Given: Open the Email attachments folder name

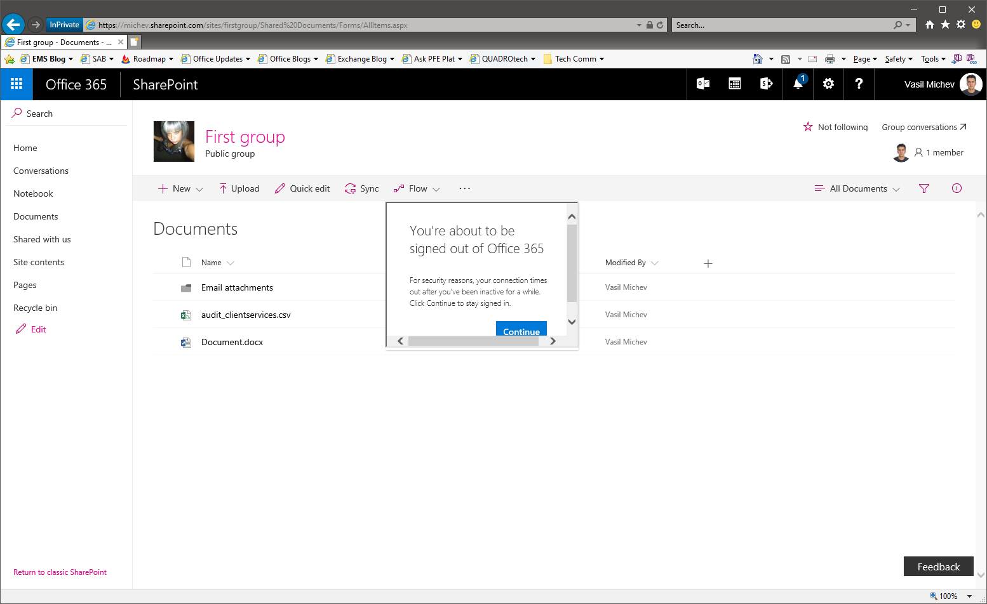Looking at the screenshot, I should tap(237, 287).
